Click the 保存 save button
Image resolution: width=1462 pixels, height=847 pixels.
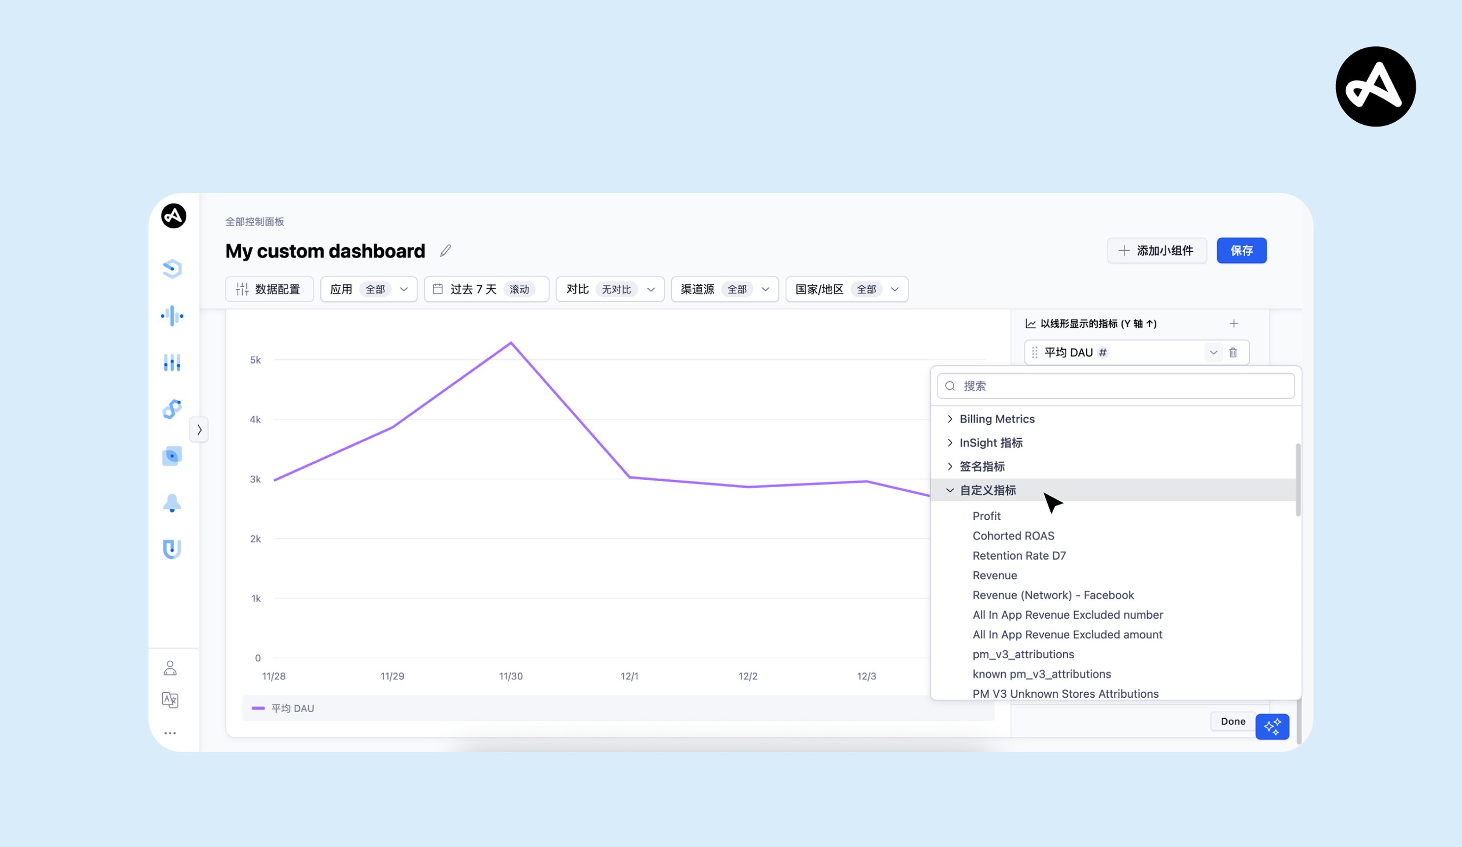(x=1241, y=251)
